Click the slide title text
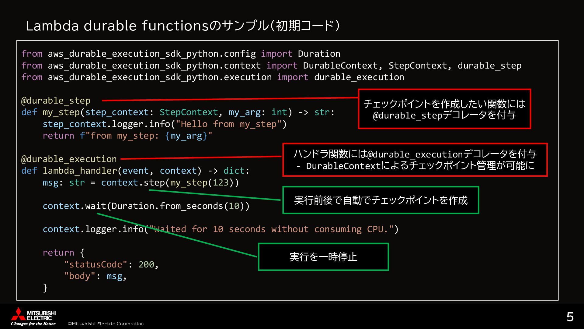 182,26
